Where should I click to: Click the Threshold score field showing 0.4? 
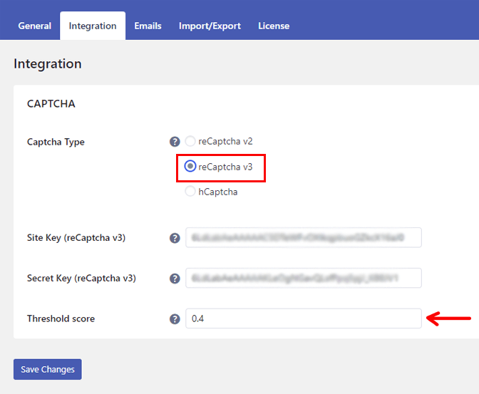pyautogui.click(x=304, y=318)
